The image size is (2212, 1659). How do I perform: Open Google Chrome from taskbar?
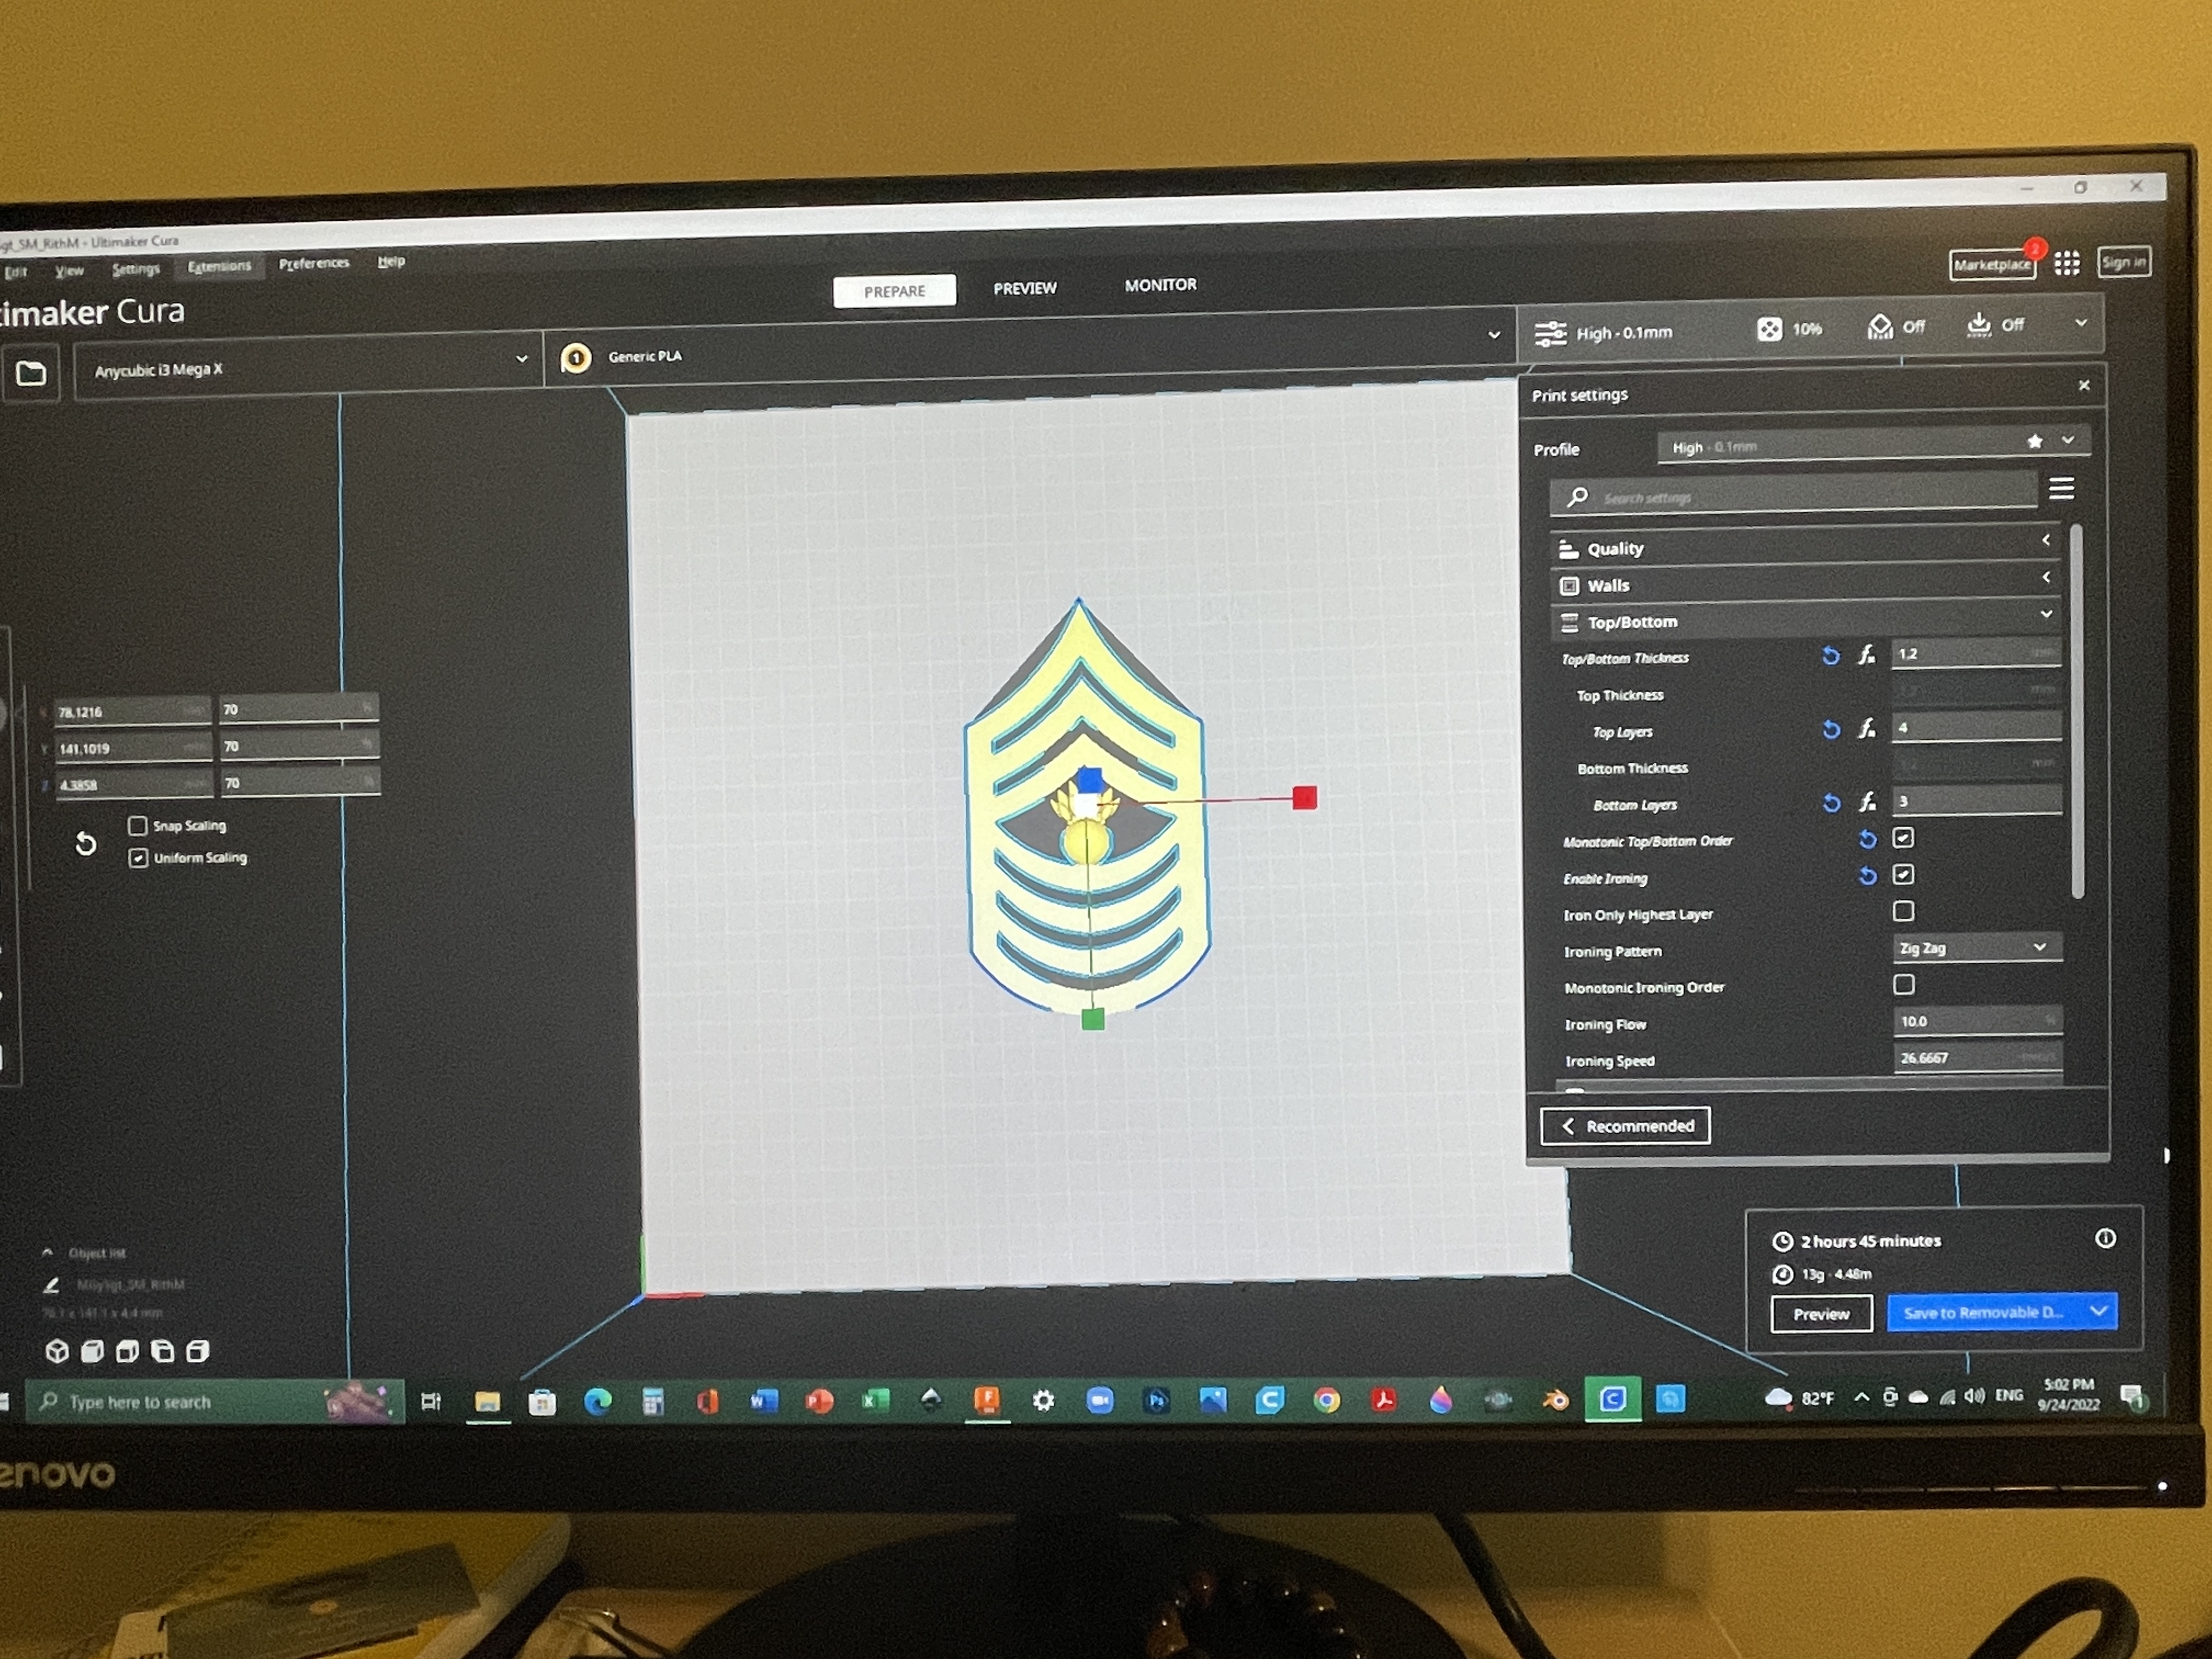[1327, 1400]
